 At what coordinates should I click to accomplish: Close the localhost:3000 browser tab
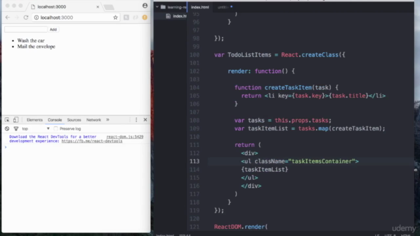98,7
